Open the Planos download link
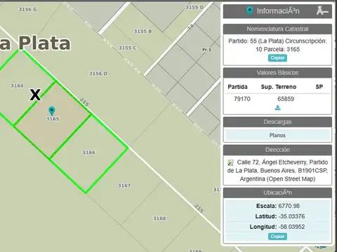Image resolution: width=337 pixels, height=252 pixels. tap(277, 135)
